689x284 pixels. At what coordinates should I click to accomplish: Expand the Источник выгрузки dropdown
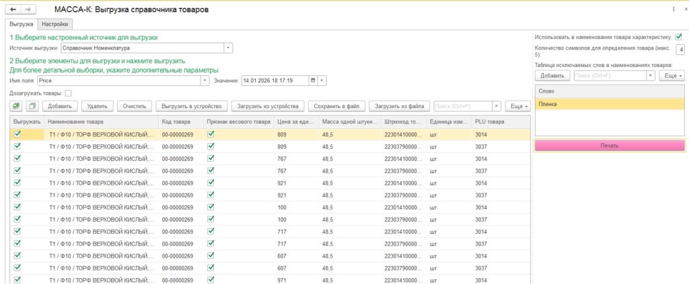(x=228, y=48)
